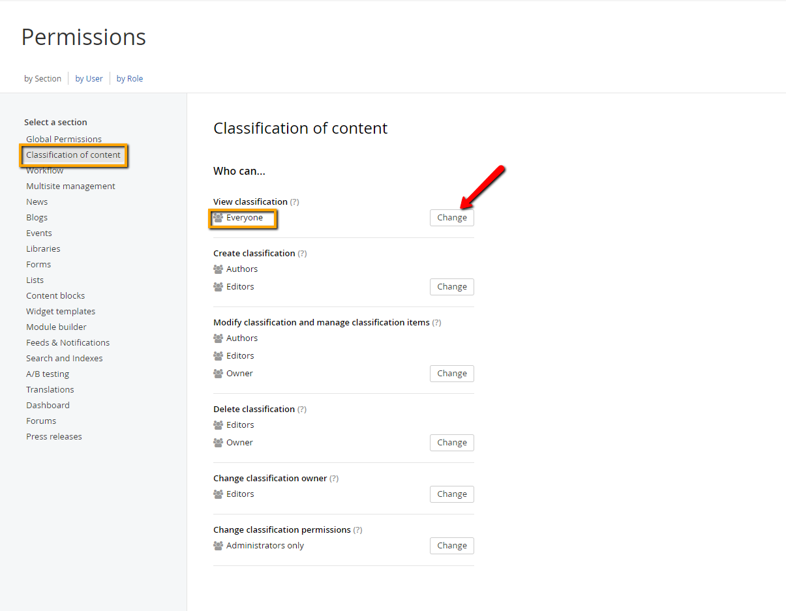
Task: Show help for Change classification owner
Action: point(334,479)
